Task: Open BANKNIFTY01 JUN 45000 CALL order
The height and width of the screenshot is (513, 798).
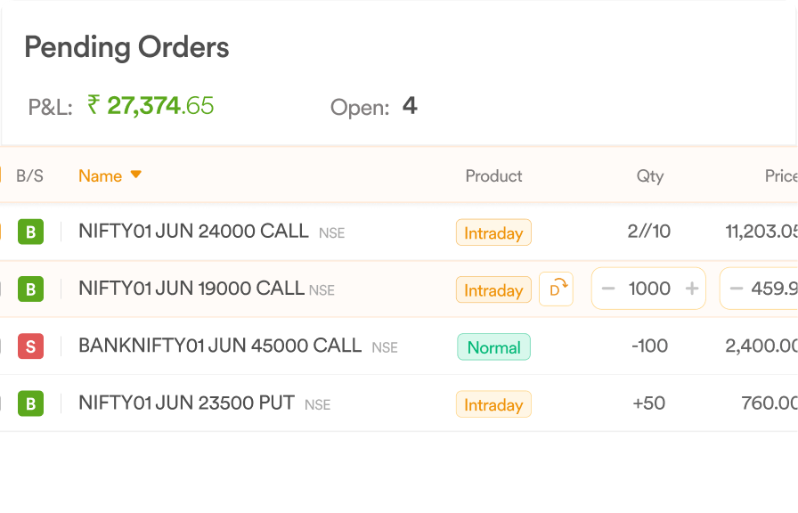Action: point(220,346)
